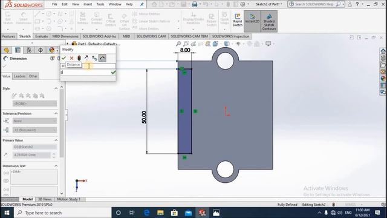Collapse the Primary Value section
This screenshot has height=218, width=387.
tap(56, 140)
